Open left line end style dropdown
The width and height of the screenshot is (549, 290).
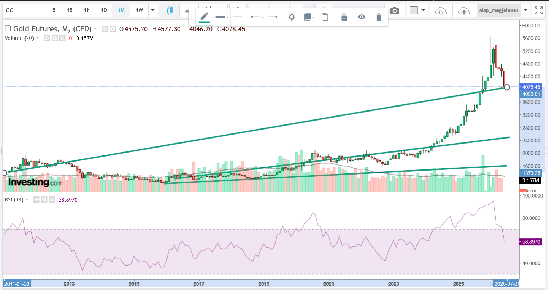[x=257, y=17]
